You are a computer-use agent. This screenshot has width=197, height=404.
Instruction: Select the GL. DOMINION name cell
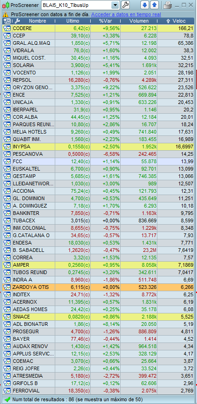pos(34,199)
